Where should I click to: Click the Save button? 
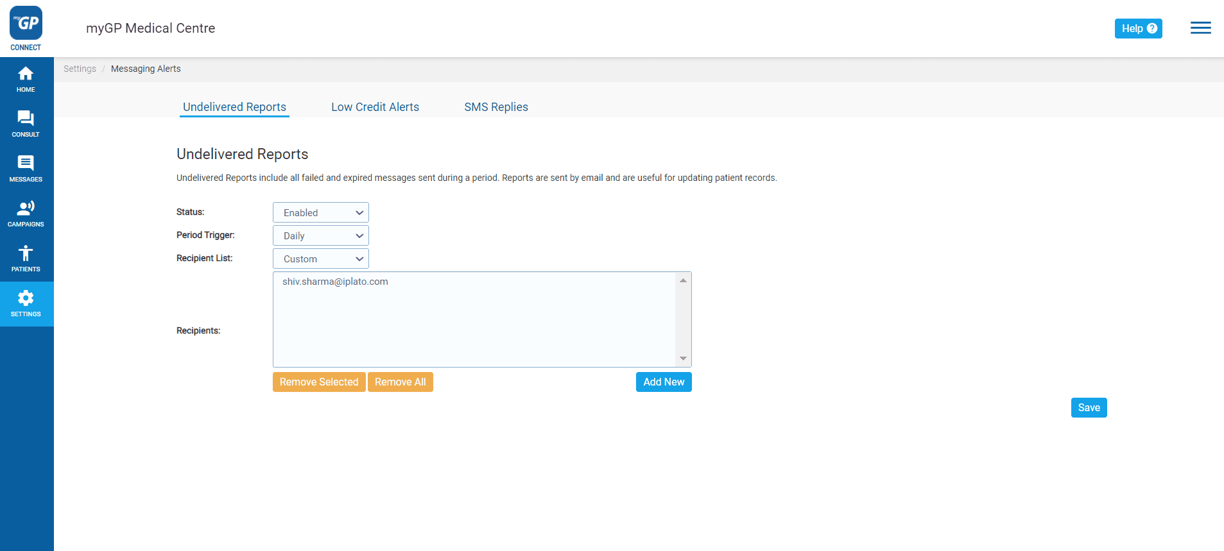1089,408
